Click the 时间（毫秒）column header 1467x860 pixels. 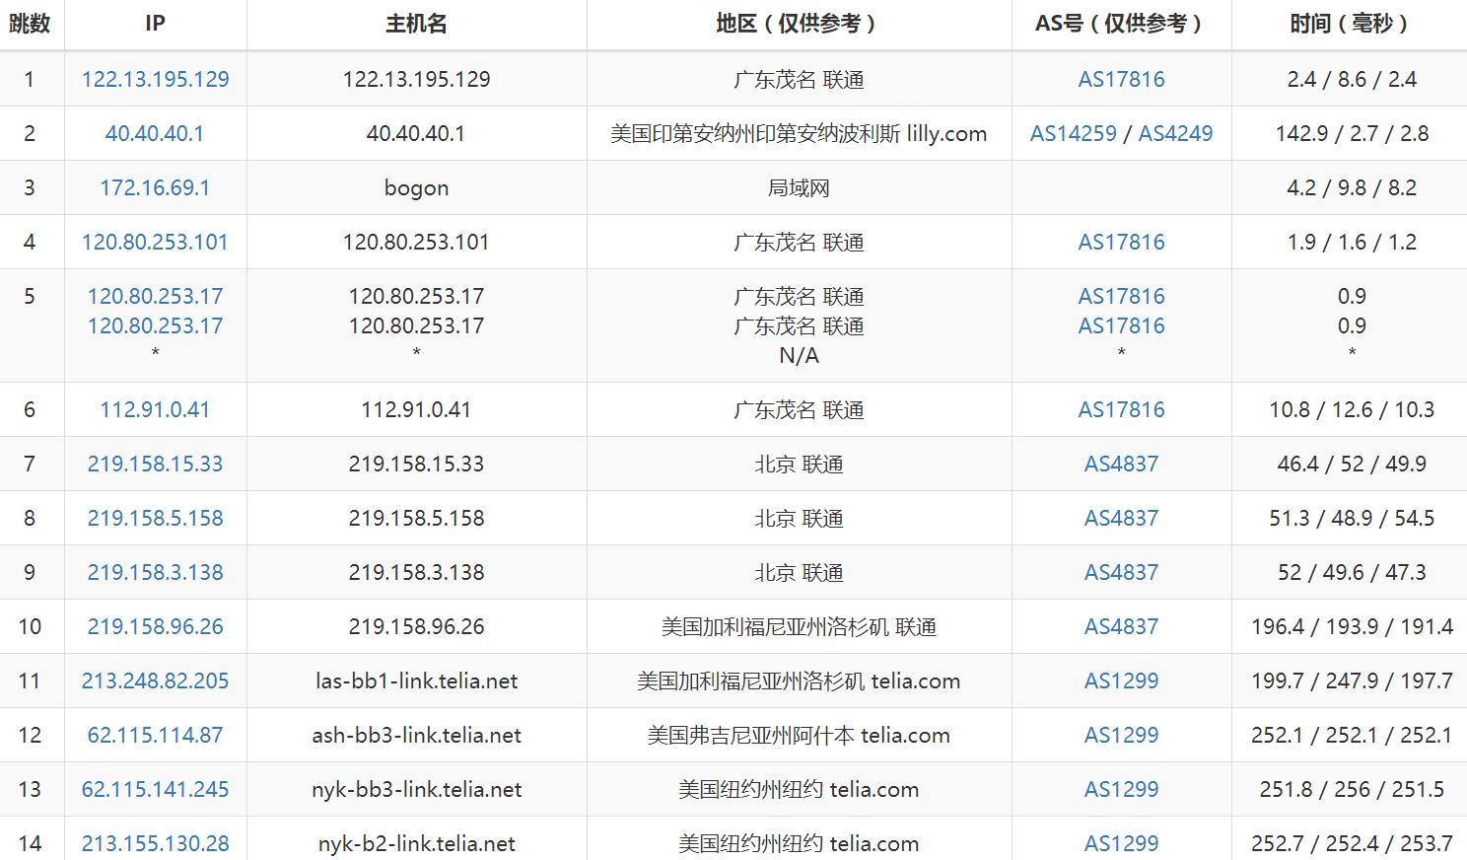point(1352,24)
